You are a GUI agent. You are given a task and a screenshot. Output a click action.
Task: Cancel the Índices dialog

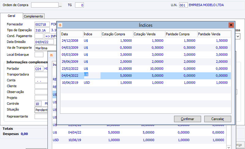217,119
